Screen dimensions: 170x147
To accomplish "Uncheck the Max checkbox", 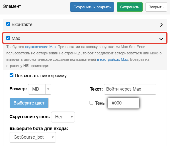I will click(x=8, y=38).
